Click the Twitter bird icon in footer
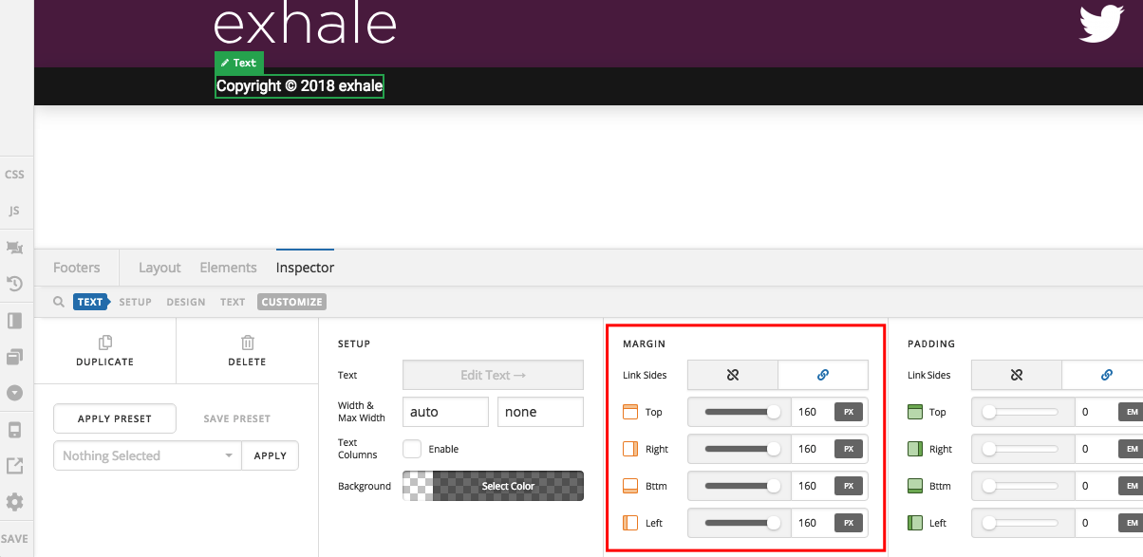This screenshot has height=557, width=1143. pos(1101,24)
